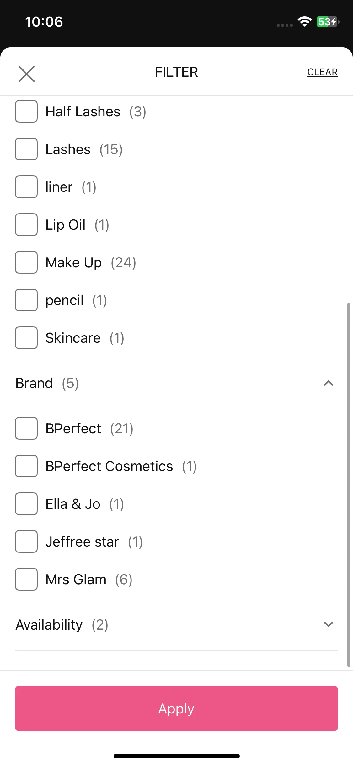353x766 pixels.
Task: Select the Ella & Jo brand checkbox
Action: (26, 504)
